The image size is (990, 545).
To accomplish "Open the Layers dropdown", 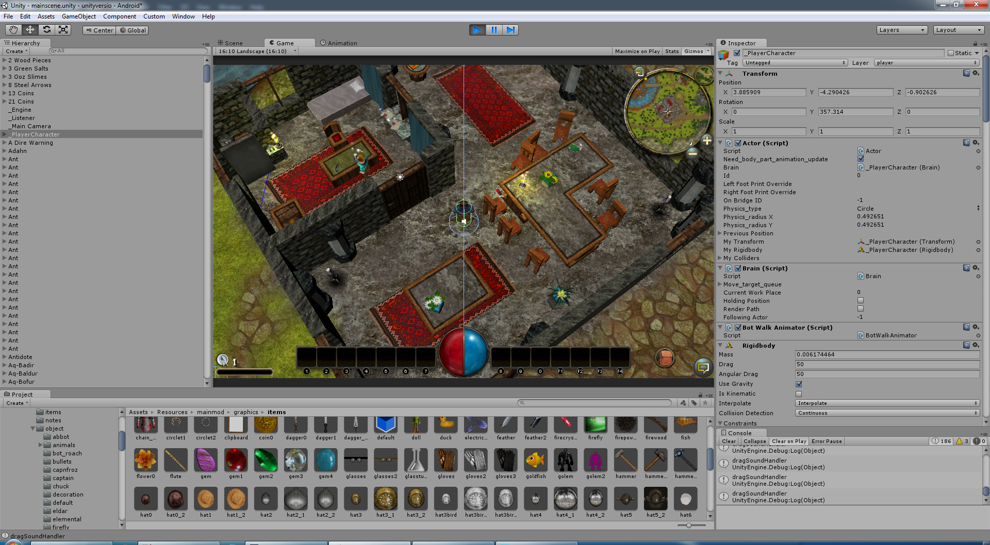I will (901, 30).
